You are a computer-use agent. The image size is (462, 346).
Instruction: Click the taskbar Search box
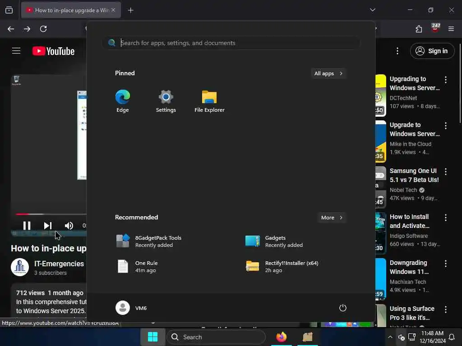point(216,337)
